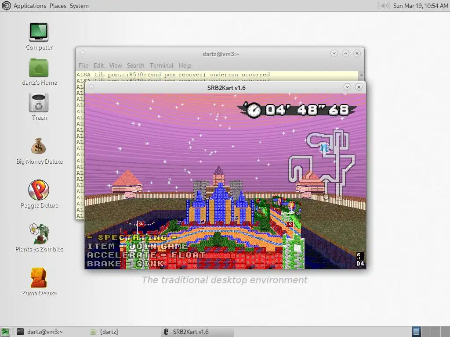Viewport: 450px width, 337px height.
Task: Click the track minimap in game
Action: click(322, 164)
